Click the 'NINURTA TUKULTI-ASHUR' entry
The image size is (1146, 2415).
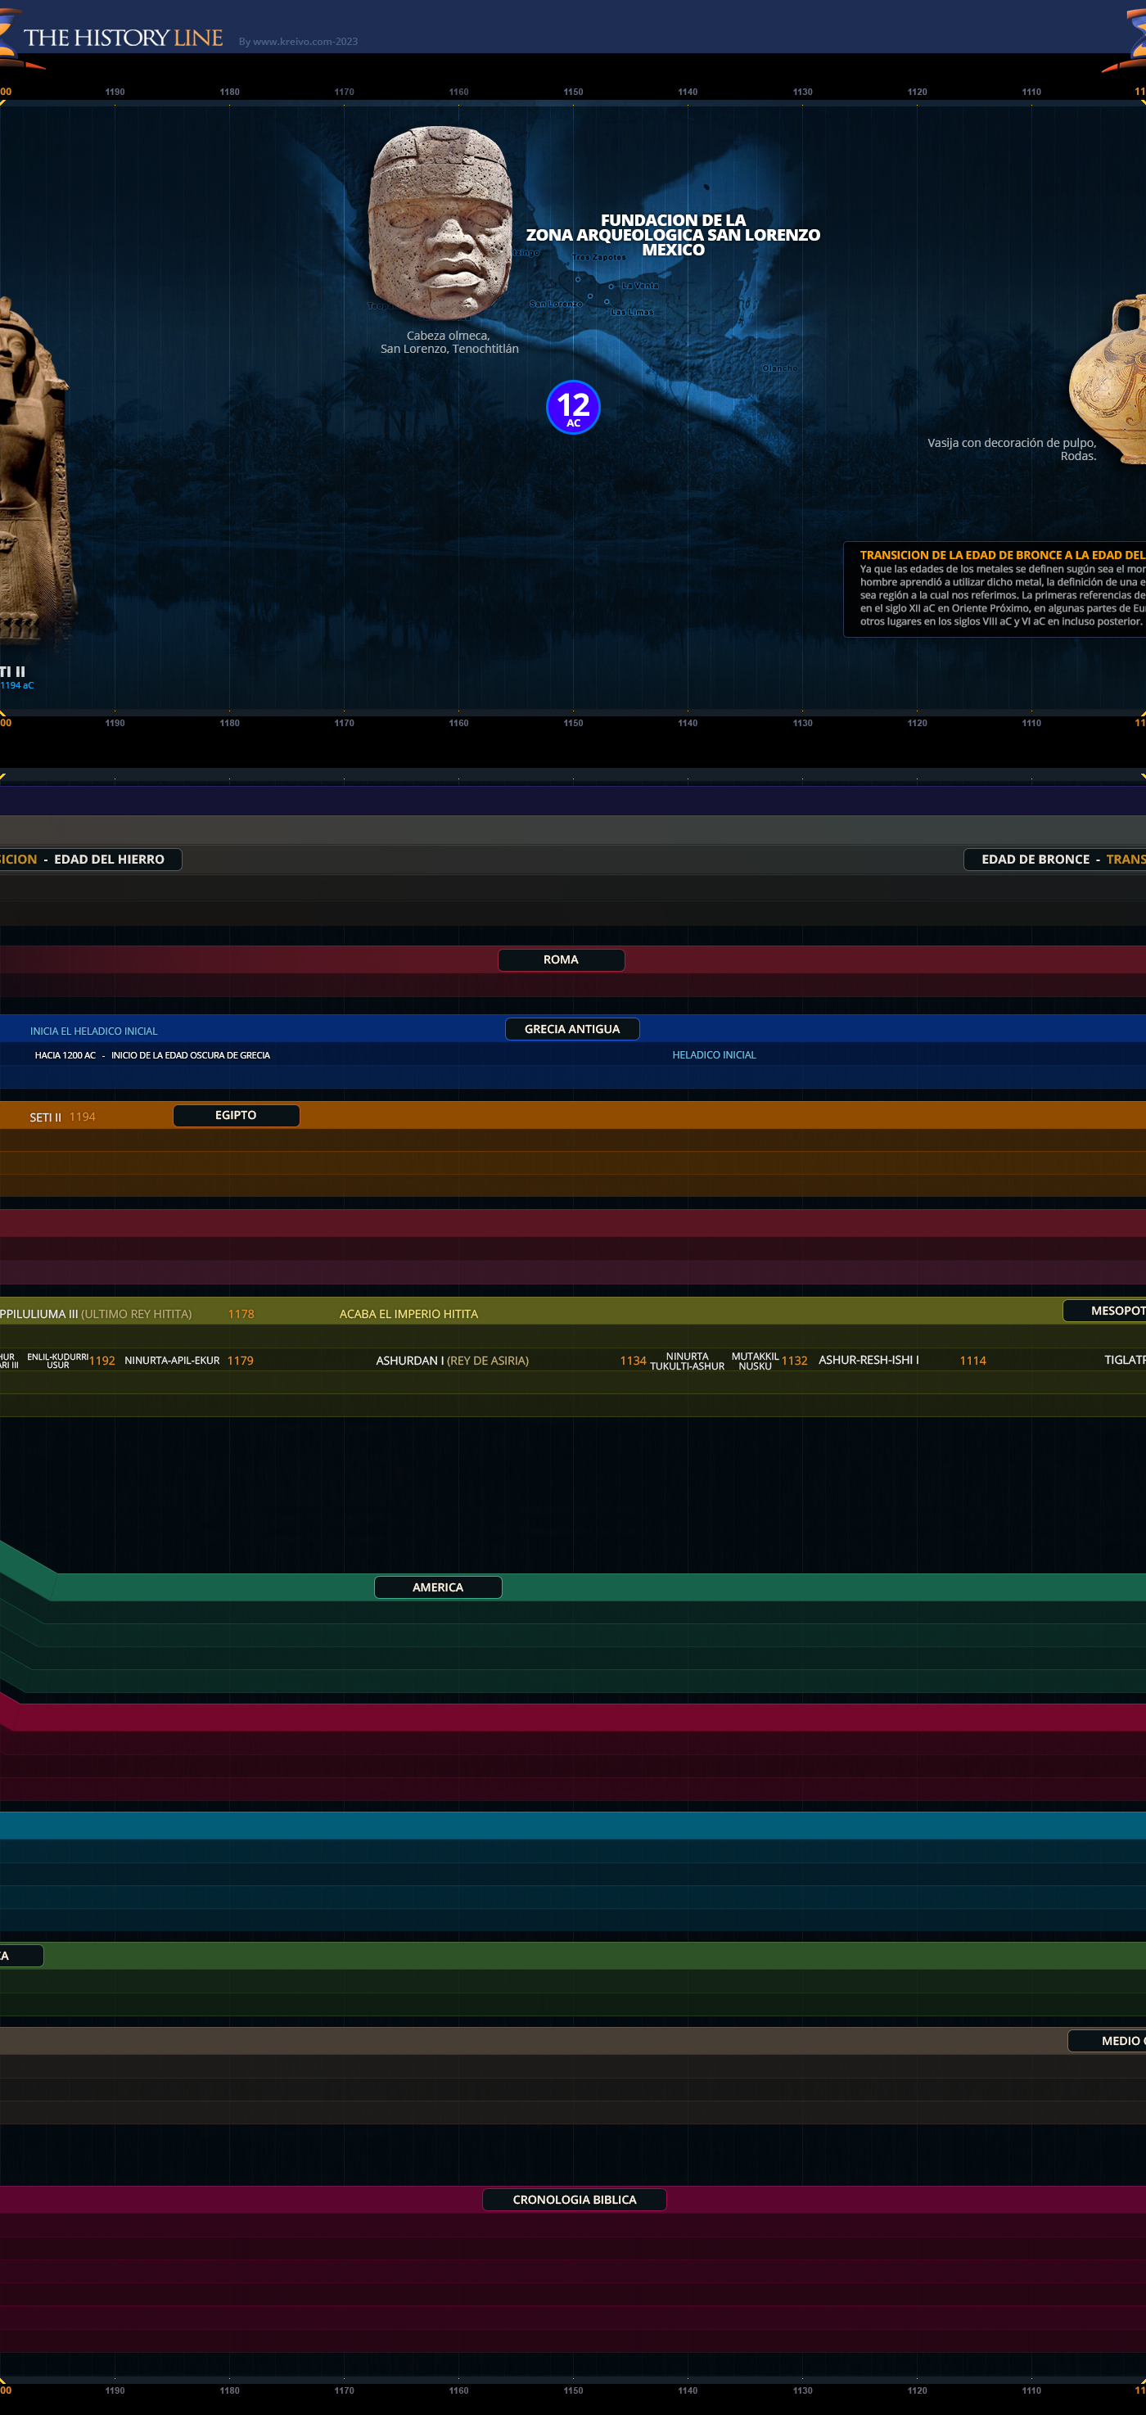point(687,1361)
